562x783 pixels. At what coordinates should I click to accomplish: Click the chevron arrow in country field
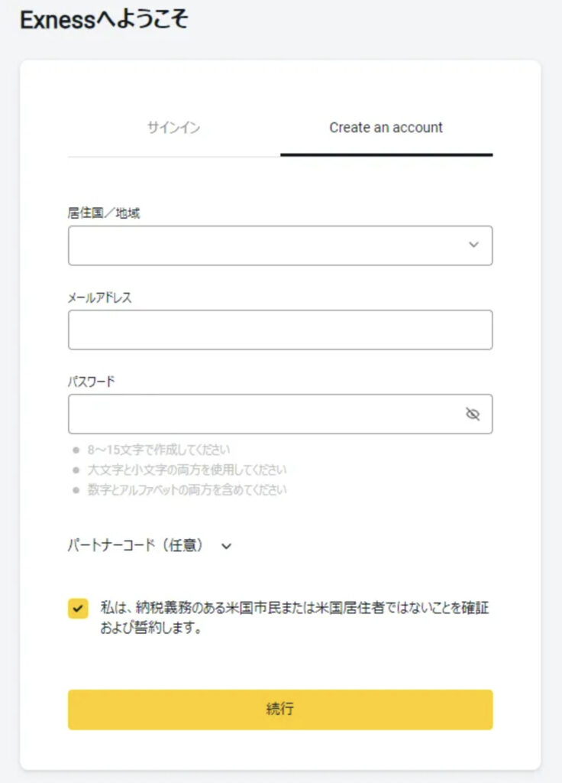pos(473,245)
